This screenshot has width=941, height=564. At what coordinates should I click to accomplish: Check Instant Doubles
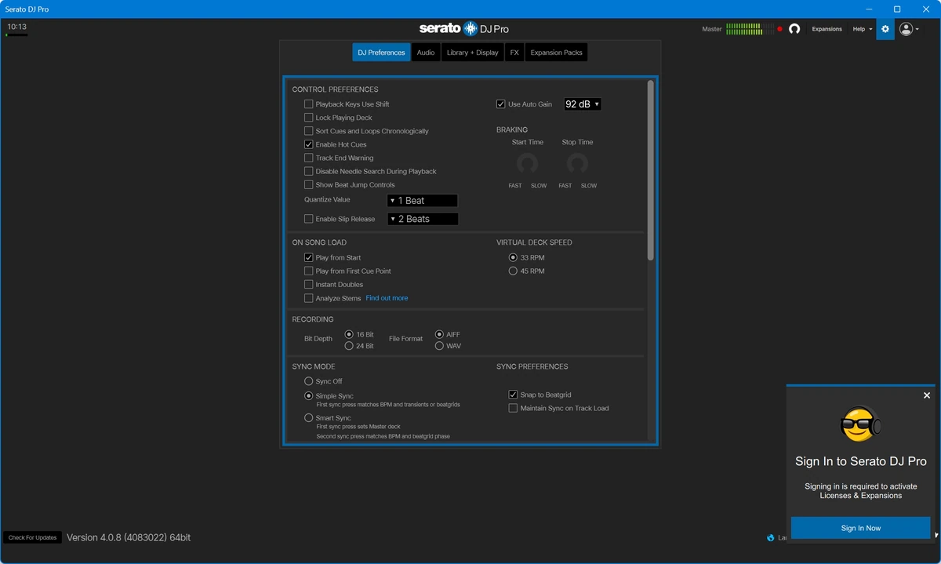[x=308, y=284]
